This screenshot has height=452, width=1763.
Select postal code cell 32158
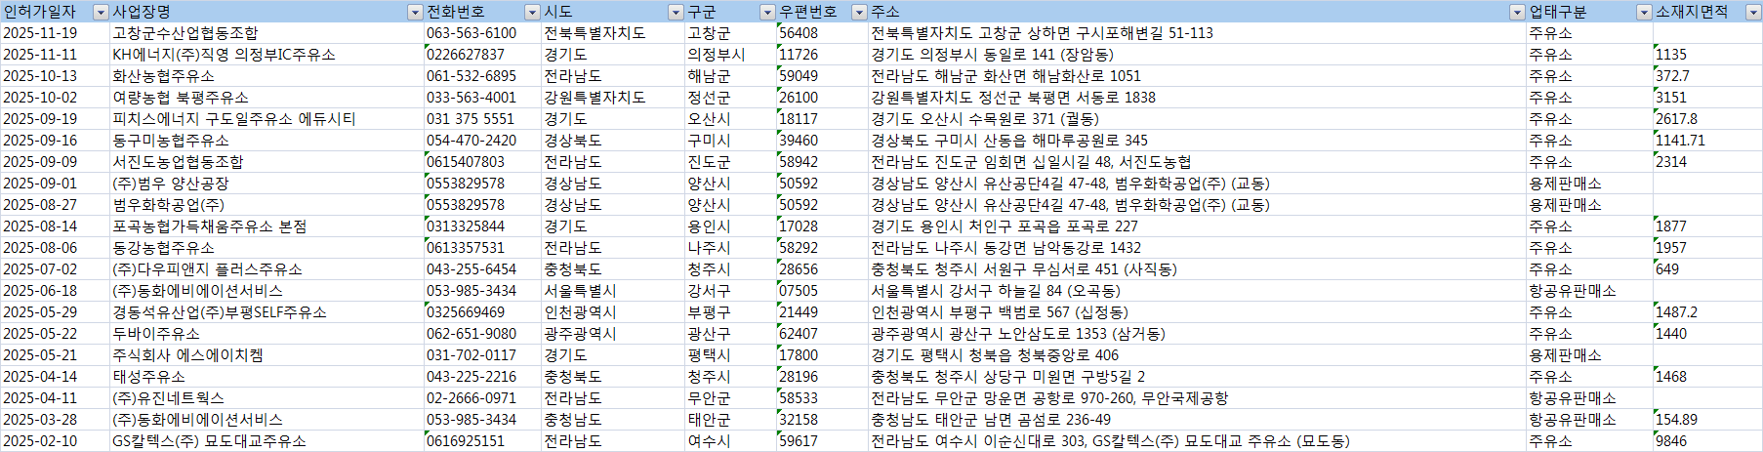click(x=822, y=420)
